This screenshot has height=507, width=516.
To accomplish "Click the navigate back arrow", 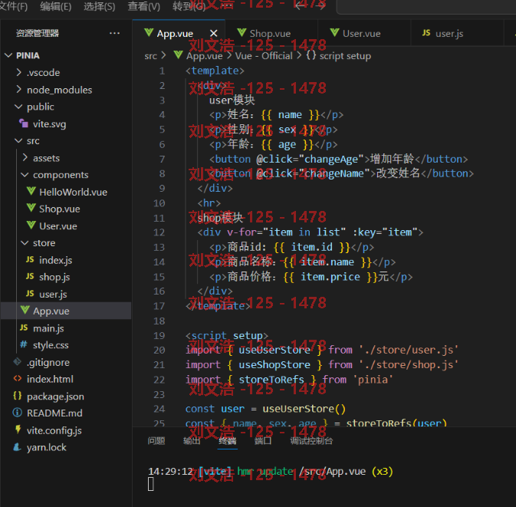I will point(300,5).
